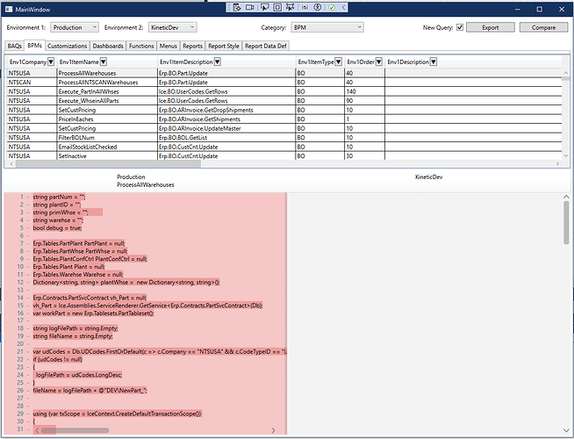Click code line 'bool debug = true;'

click(57, 227)
